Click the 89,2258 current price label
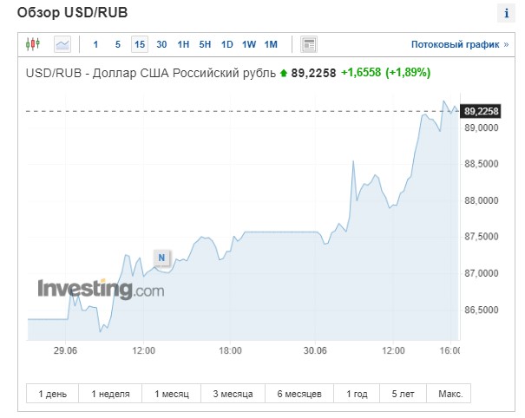525x418 pixels. click(x=482, y=111)
